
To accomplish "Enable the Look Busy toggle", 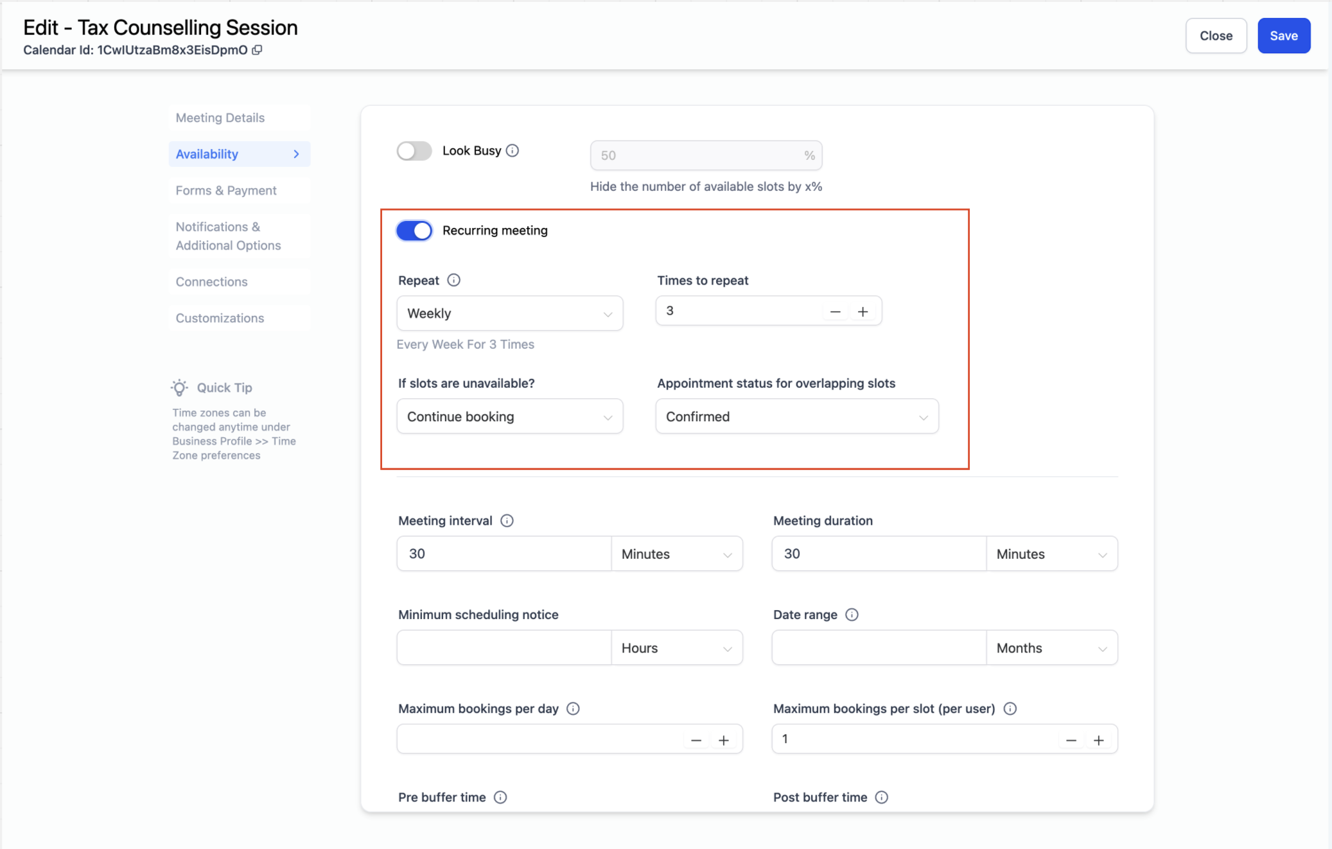I will click(x=414, y=151).
